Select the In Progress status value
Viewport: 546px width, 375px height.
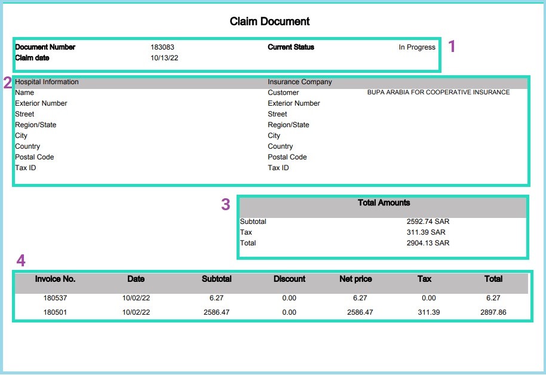[417, 47]
